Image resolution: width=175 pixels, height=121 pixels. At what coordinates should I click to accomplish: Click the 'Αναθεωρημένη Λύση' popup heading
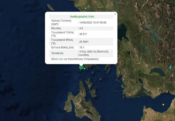pos(82,17)
